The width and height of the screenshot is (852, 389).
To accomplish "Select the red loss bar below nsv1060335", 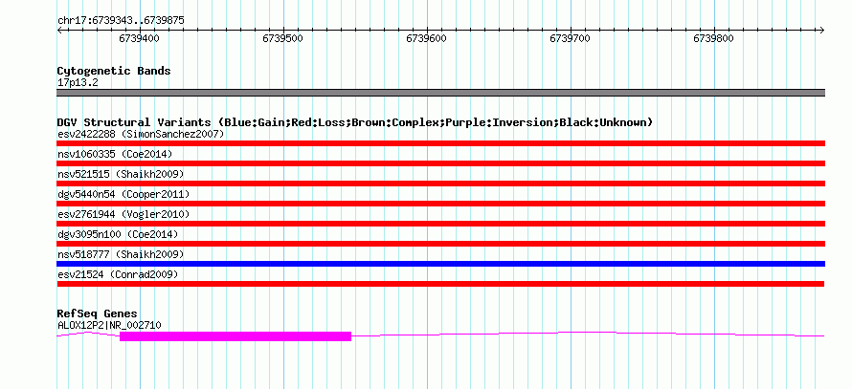I will pos(440,163).
